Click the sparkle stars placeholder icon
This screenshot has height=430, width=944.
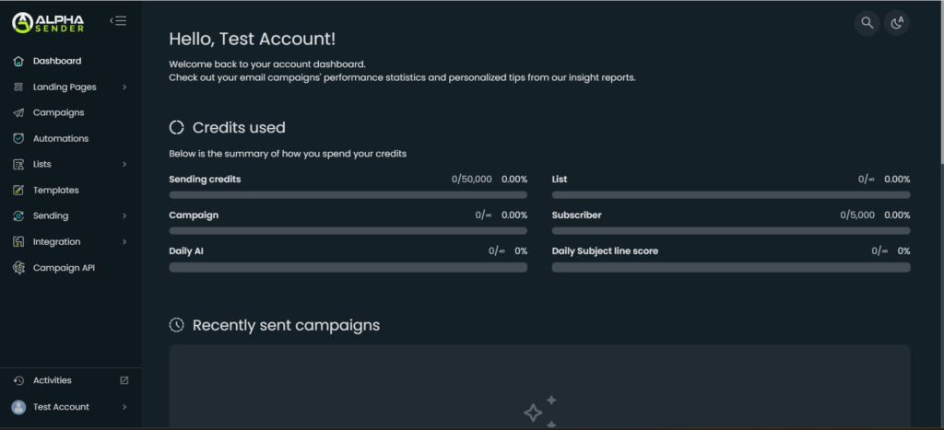coord(540,412)
